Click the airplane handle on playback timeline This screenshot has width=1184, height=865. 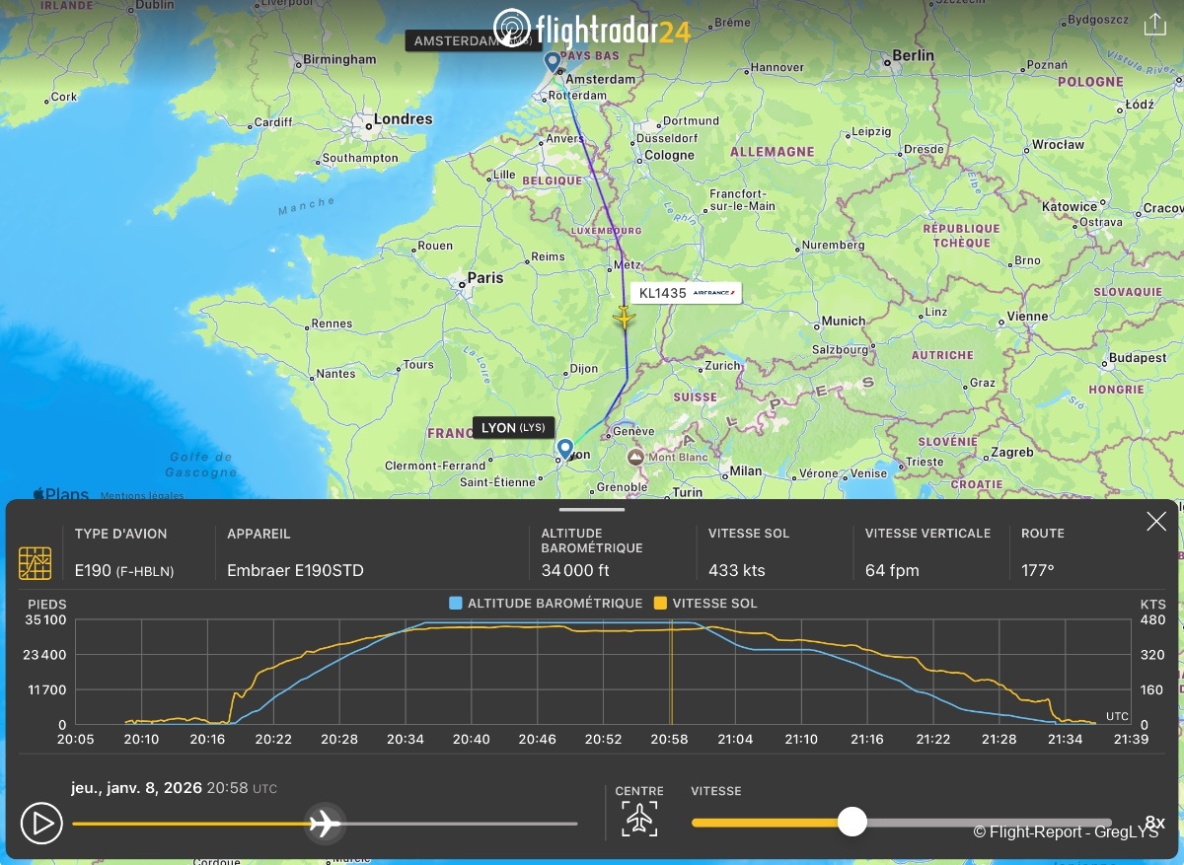point(324,823)
